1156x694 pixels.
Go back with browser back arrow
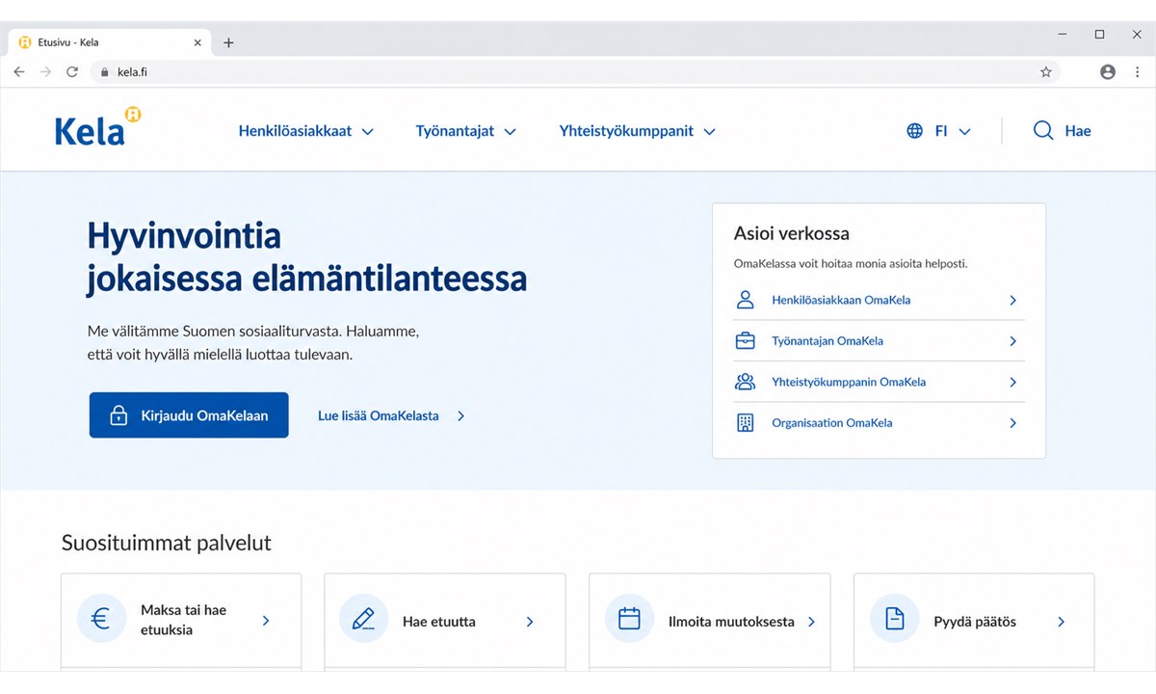pyautogui.click(x=19, y=72)
